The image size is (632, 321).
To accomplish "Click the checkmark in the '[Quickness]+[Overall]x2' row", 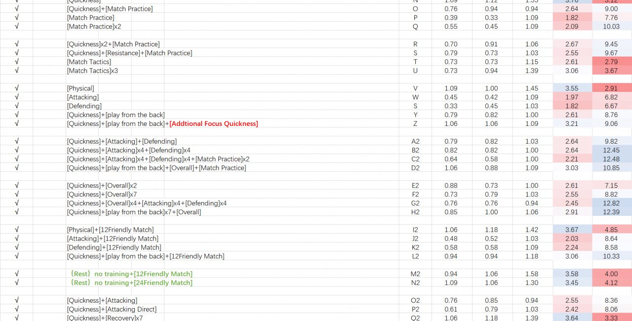I will [x=17, y=186].
